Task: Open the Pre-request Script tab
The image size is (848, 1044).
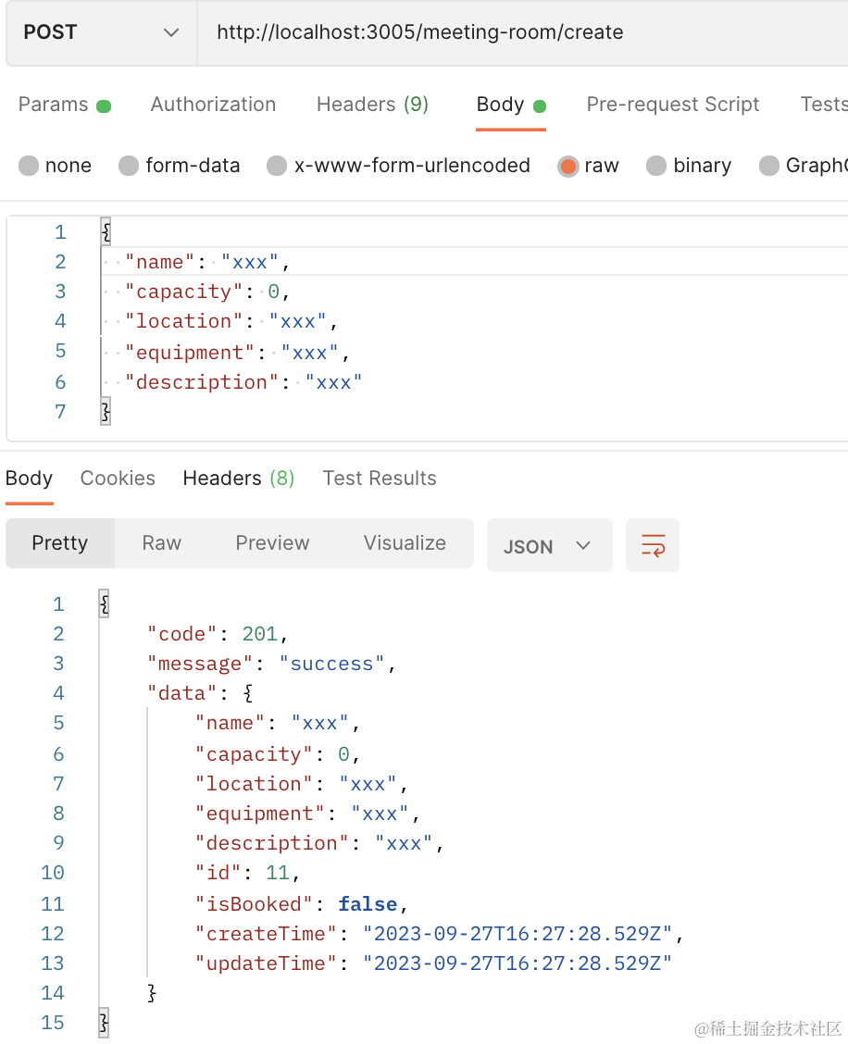Action: [672, 105]
